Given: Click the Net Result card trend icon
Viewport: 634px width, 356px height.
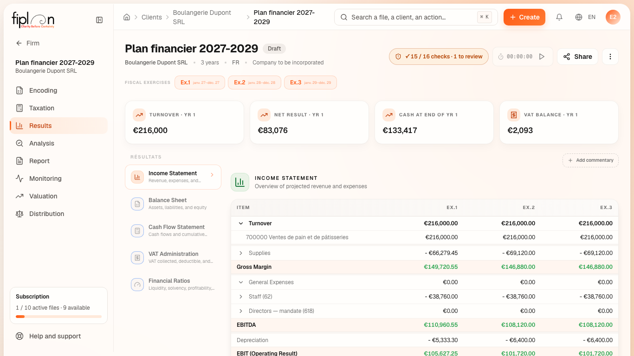Looking at the screenshot, I should pos(264,115).
